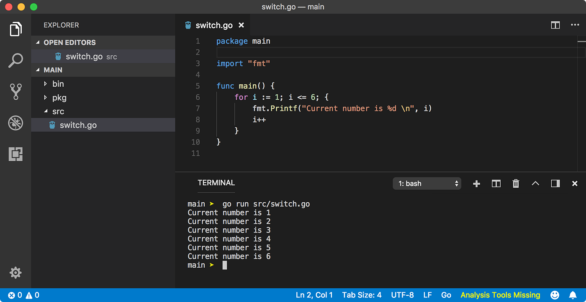Maximize the terminal panel with the chevron
This screenshot has height=302, width=586.
click(x=535, y=183)
